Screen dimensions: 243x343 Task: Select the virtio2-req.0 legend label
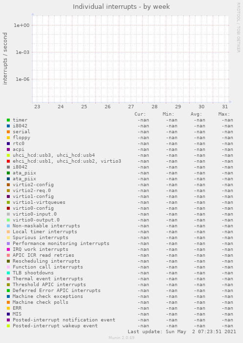pos(32,191)
